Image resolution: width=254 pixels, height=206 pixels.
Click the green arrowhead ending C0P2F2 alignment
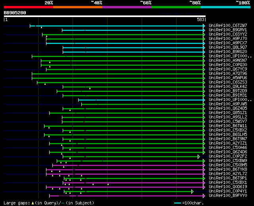coord(199,156)
